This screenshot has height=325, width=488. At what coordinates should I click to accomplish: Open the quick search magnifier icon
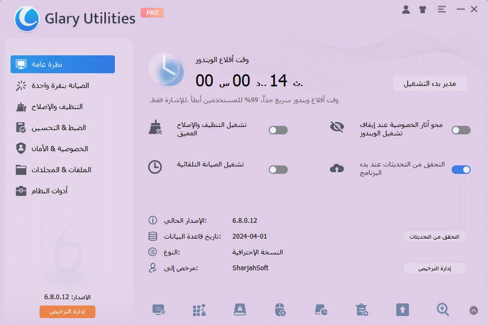tap(443, 310)
